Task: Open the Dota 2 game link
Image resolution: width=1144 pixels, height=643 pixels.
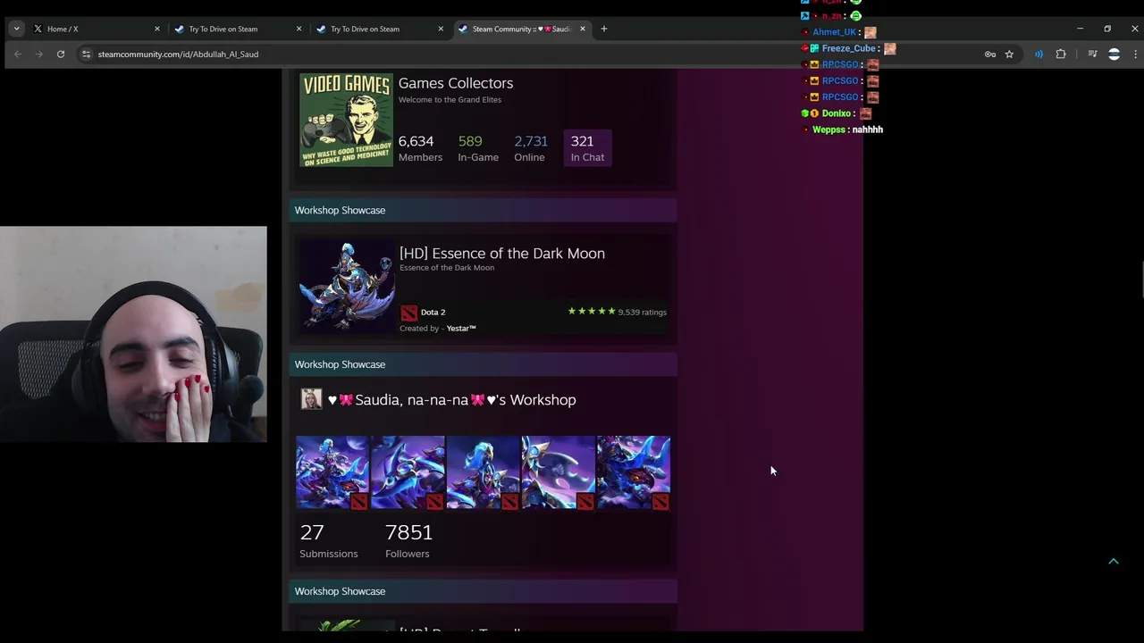Action: point(433,313)
